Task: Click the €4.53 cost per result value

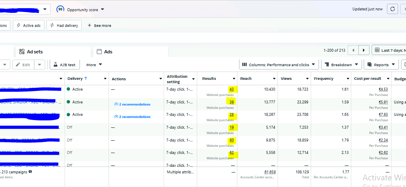Action: [383, 89]
